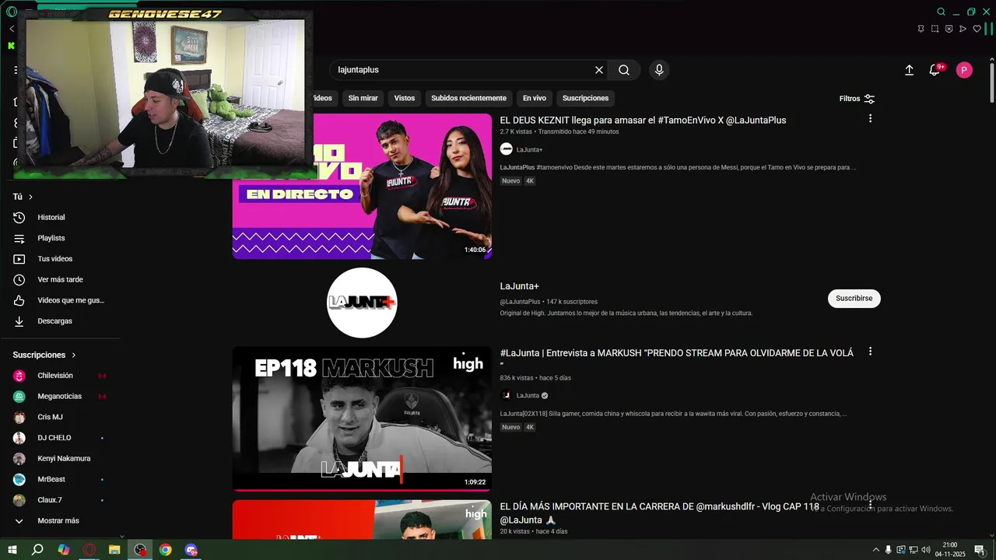Open Opera's search tabs magnifier icon
The height and width of the screenshot is (560, 996).
pyautogui.click(x=942, y=12)
